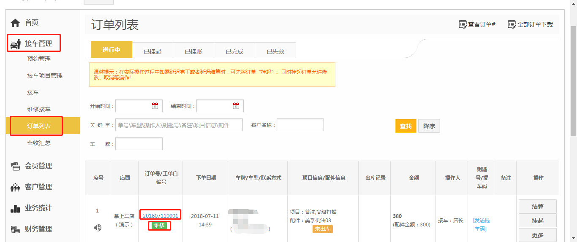Click the people icon beside 客户管理
577x242 pixels.
tap(15, 187)
